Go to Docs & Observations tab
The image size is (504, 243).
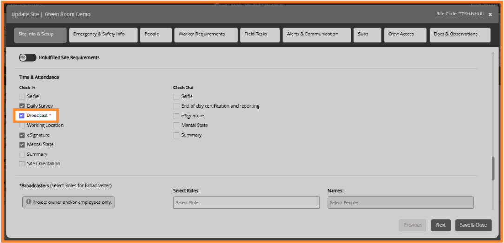[460, 35]
